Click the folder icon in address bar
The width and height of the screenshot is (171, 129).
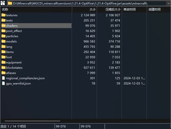pyautogui.click(x=10, y=3)
